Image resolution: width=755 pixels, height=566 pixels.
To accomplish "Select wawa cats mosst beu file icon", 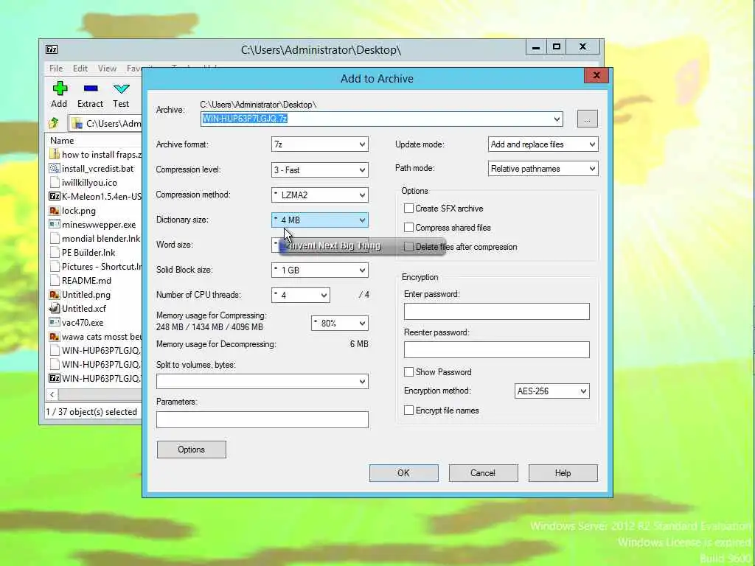I will tap(55, 336).
